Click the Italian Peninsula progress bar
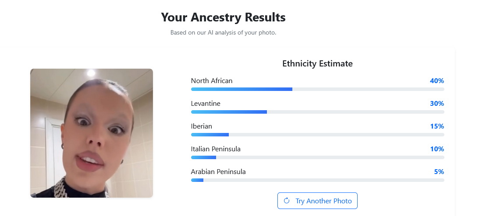The width and height of the screenshot is (497, 216). [x=317, y=157]
